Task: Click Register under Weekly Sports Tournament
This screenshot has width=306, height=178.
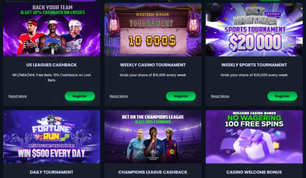Action: [282, 96]
